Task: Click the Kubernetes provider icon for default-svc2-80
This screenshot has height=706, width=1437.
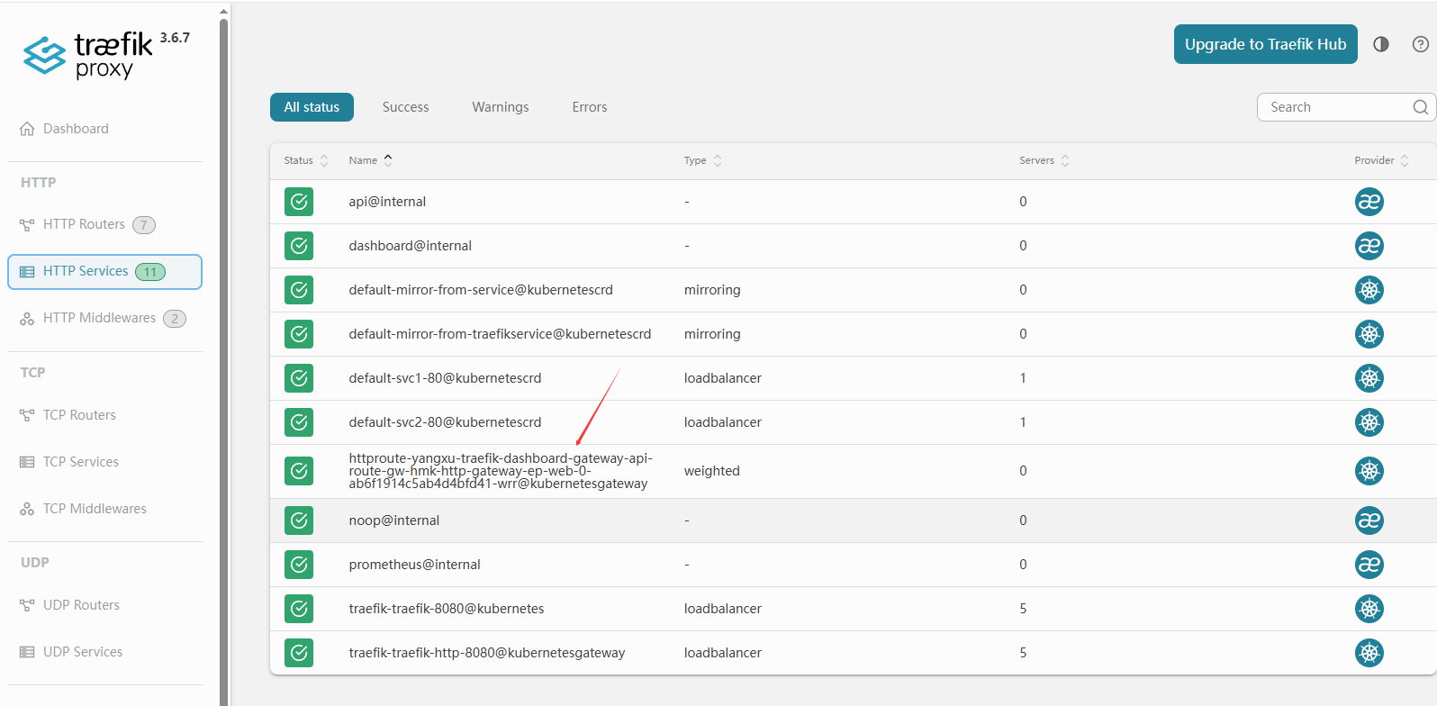Action: click(x=1369, y=422)
